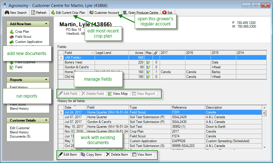Select the Custom Application DAPP026 row
This screenshot has width=273, height=163.
point(160,141)
